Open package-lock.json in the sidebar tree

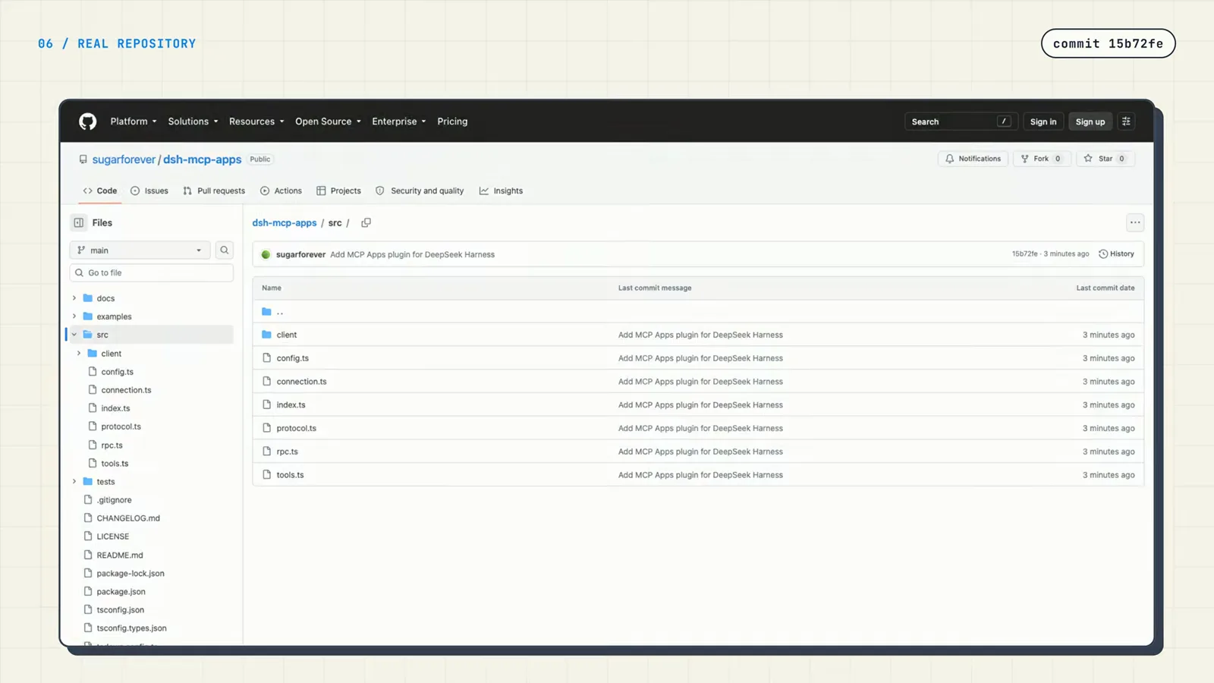pyautogui.click(x=131, y=574)
